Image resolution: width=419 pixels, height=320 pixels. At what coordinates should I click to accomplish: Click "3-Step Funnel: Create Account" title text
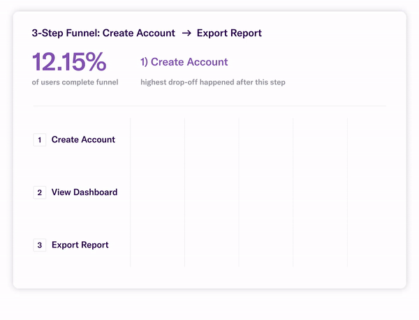coord(103,33)
